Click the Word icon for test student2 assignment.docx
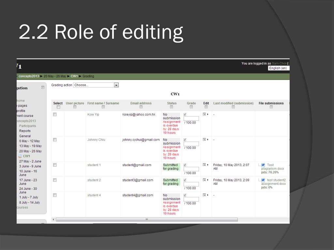Image resolution: width=334 pixels, height=250 pixels. (263, 180)
